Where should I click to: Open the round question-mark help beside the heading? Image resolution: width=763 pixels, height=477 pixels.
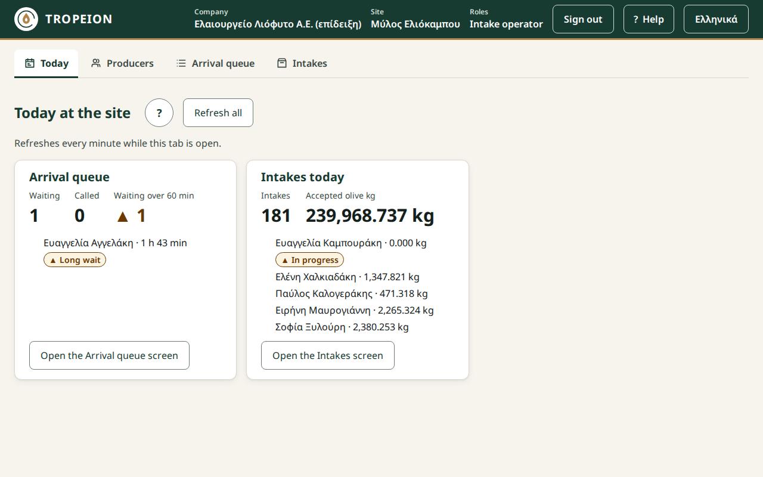point(159,113)
